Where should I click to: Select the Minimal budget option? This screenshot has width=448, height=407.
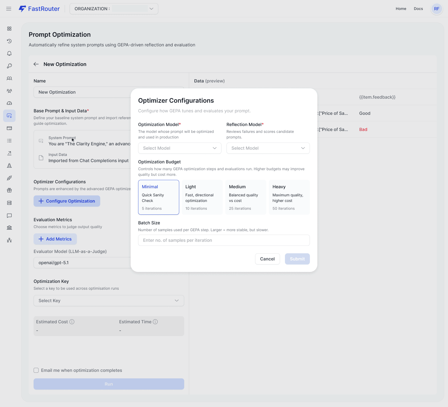coord(159,197)
